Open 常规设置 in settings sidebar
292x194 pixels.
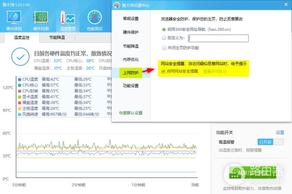pos(131,18)
